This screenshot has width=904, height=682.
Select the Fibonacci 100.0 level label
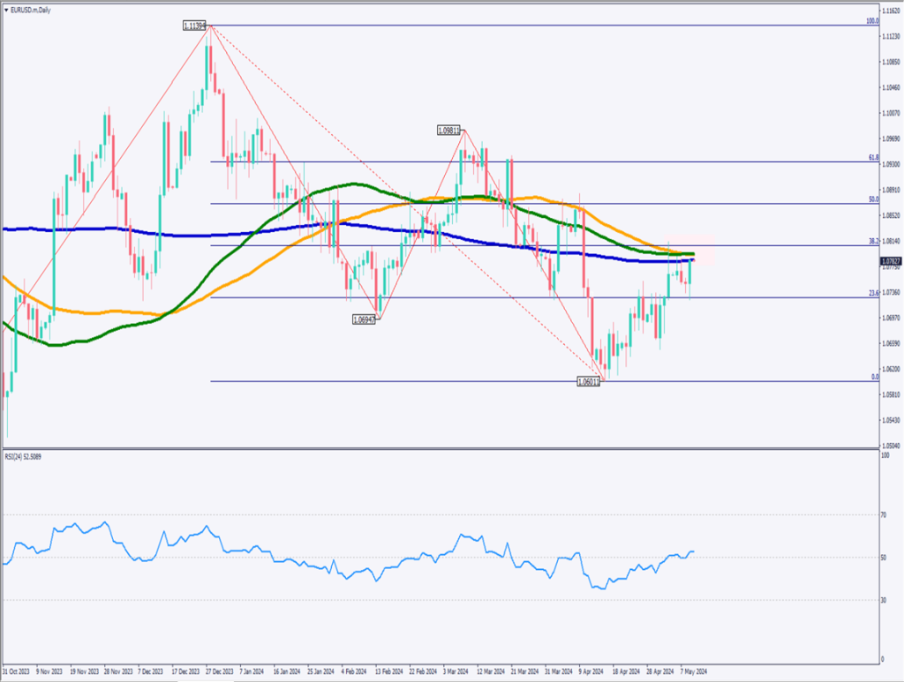coord(872,20)
